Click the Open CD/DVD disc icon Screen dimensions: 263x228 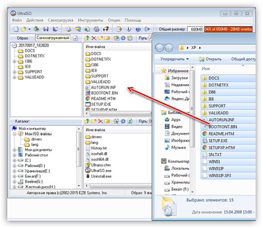(37, 29)
